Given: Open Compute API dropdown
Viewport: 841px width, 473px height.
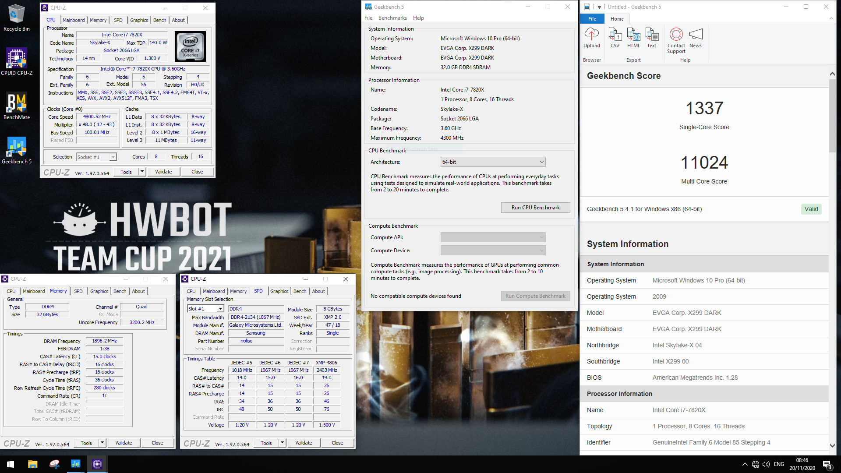Looking at the screenshot, I should tap(493, 237).
